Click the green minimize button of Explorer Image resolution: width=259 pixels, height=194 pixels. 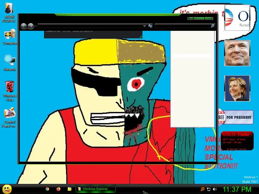click(x=191, y=18)
